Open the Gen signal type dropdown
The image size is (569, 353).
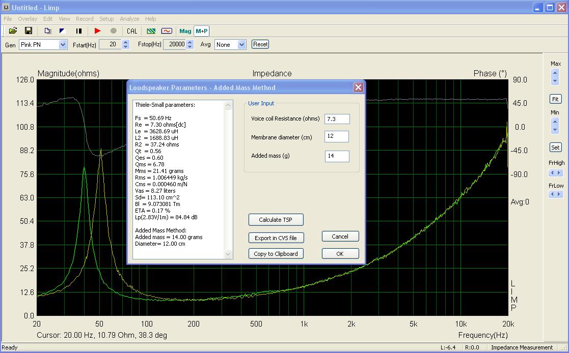click(63, 45)
